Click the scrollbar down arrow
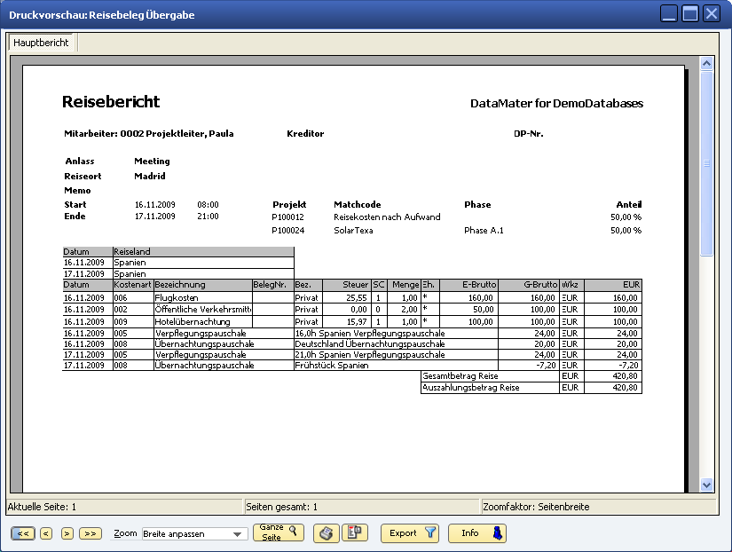732x552 pixels. [x=707, y=486]
